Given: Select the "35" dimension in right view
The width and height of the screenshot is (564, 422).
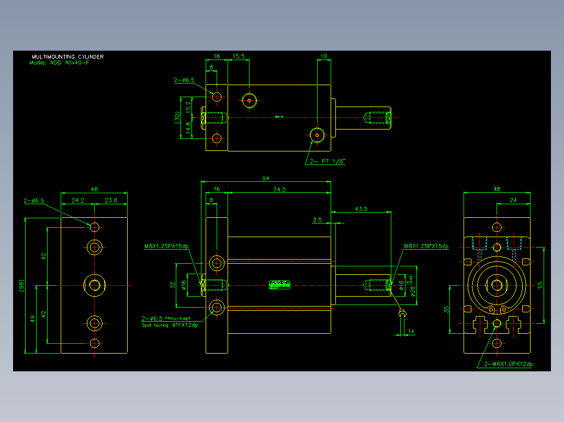Looking at the screenshot, I should pos(446,309).
